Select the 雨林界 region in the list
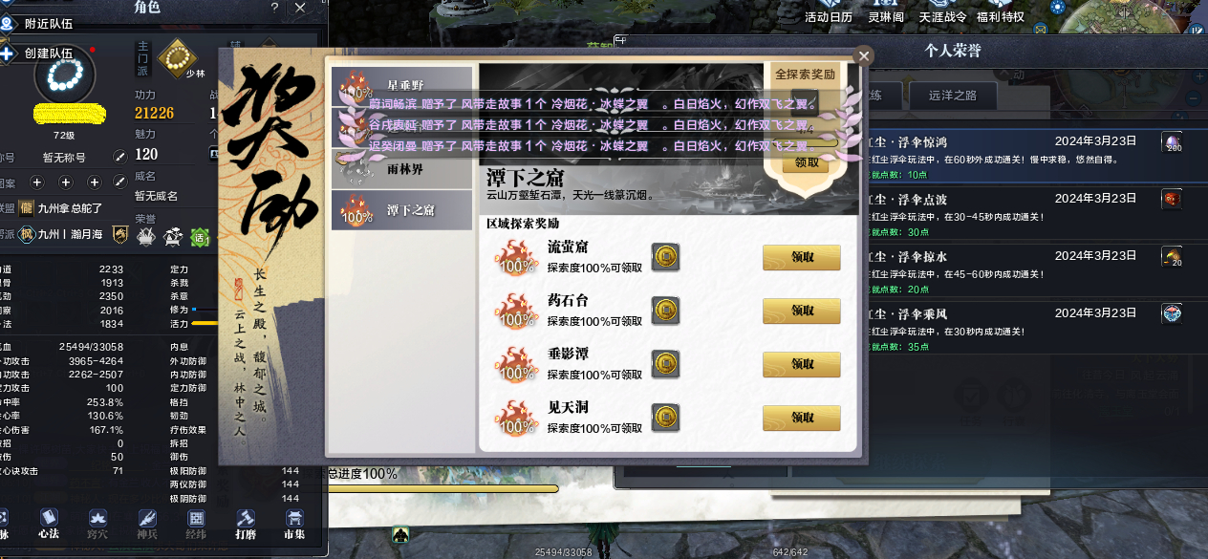The height and width of the screenshot is (559, 1208). pos(402,168)
